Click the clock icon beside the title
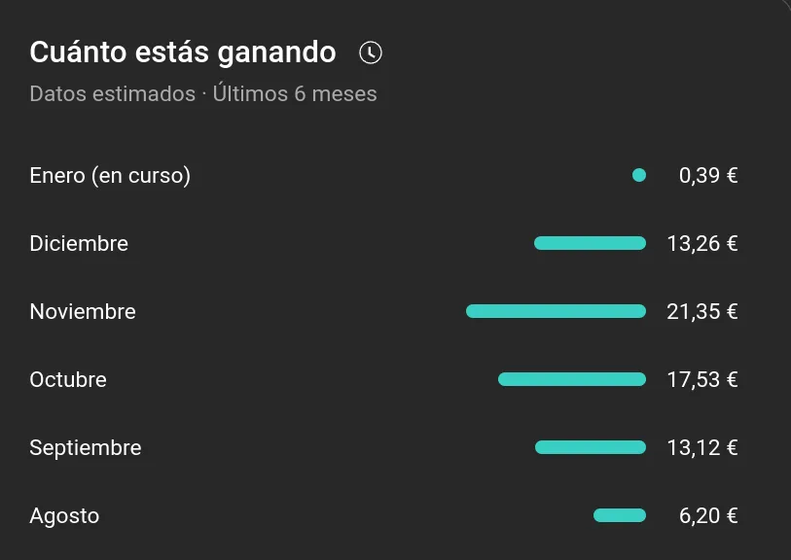Viewport: 791px width, 560px height. [x=371, y=52]
